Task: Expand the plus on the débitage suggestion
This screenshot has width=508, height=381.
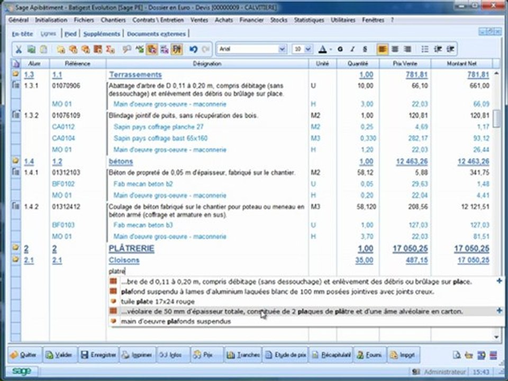Action: pyautogui.click(x=499, y=281)
